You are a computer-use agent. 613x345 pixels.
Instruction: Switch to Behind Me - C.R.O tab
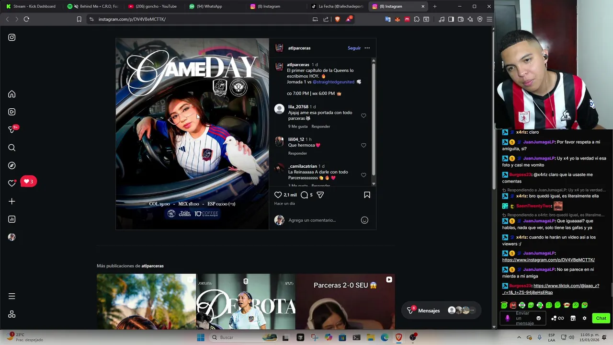pos(92,6)
